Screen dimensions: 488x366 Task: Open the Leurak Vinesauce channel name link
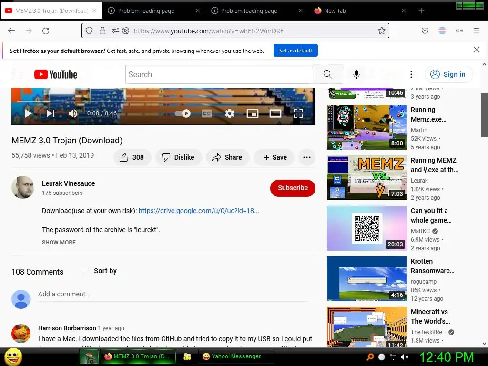click(x=69, y=183)
